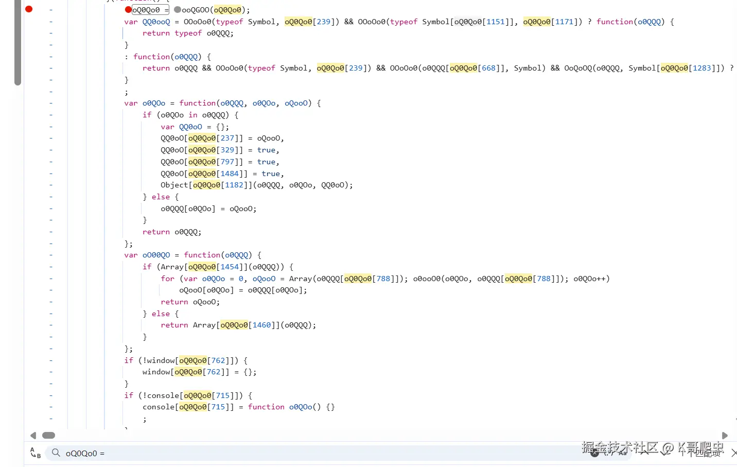Set breakpoint on gutter dash of "var o0QOo = function" line
The width and height of the screenshot is (737, 467).
(x=51, y=103)
